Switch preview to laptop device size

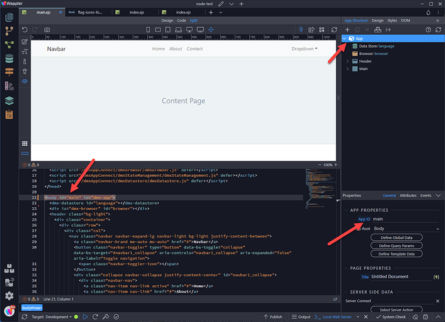pos(178,30)
